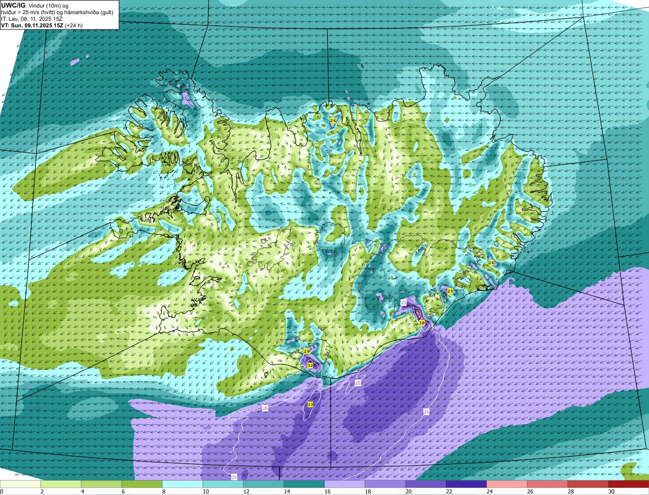Image resolution: width=649 pixels, height=495 pixels.
Task: Pick the 2–4 pale yellow-green legend swatch
Action: tap(61, 484)
